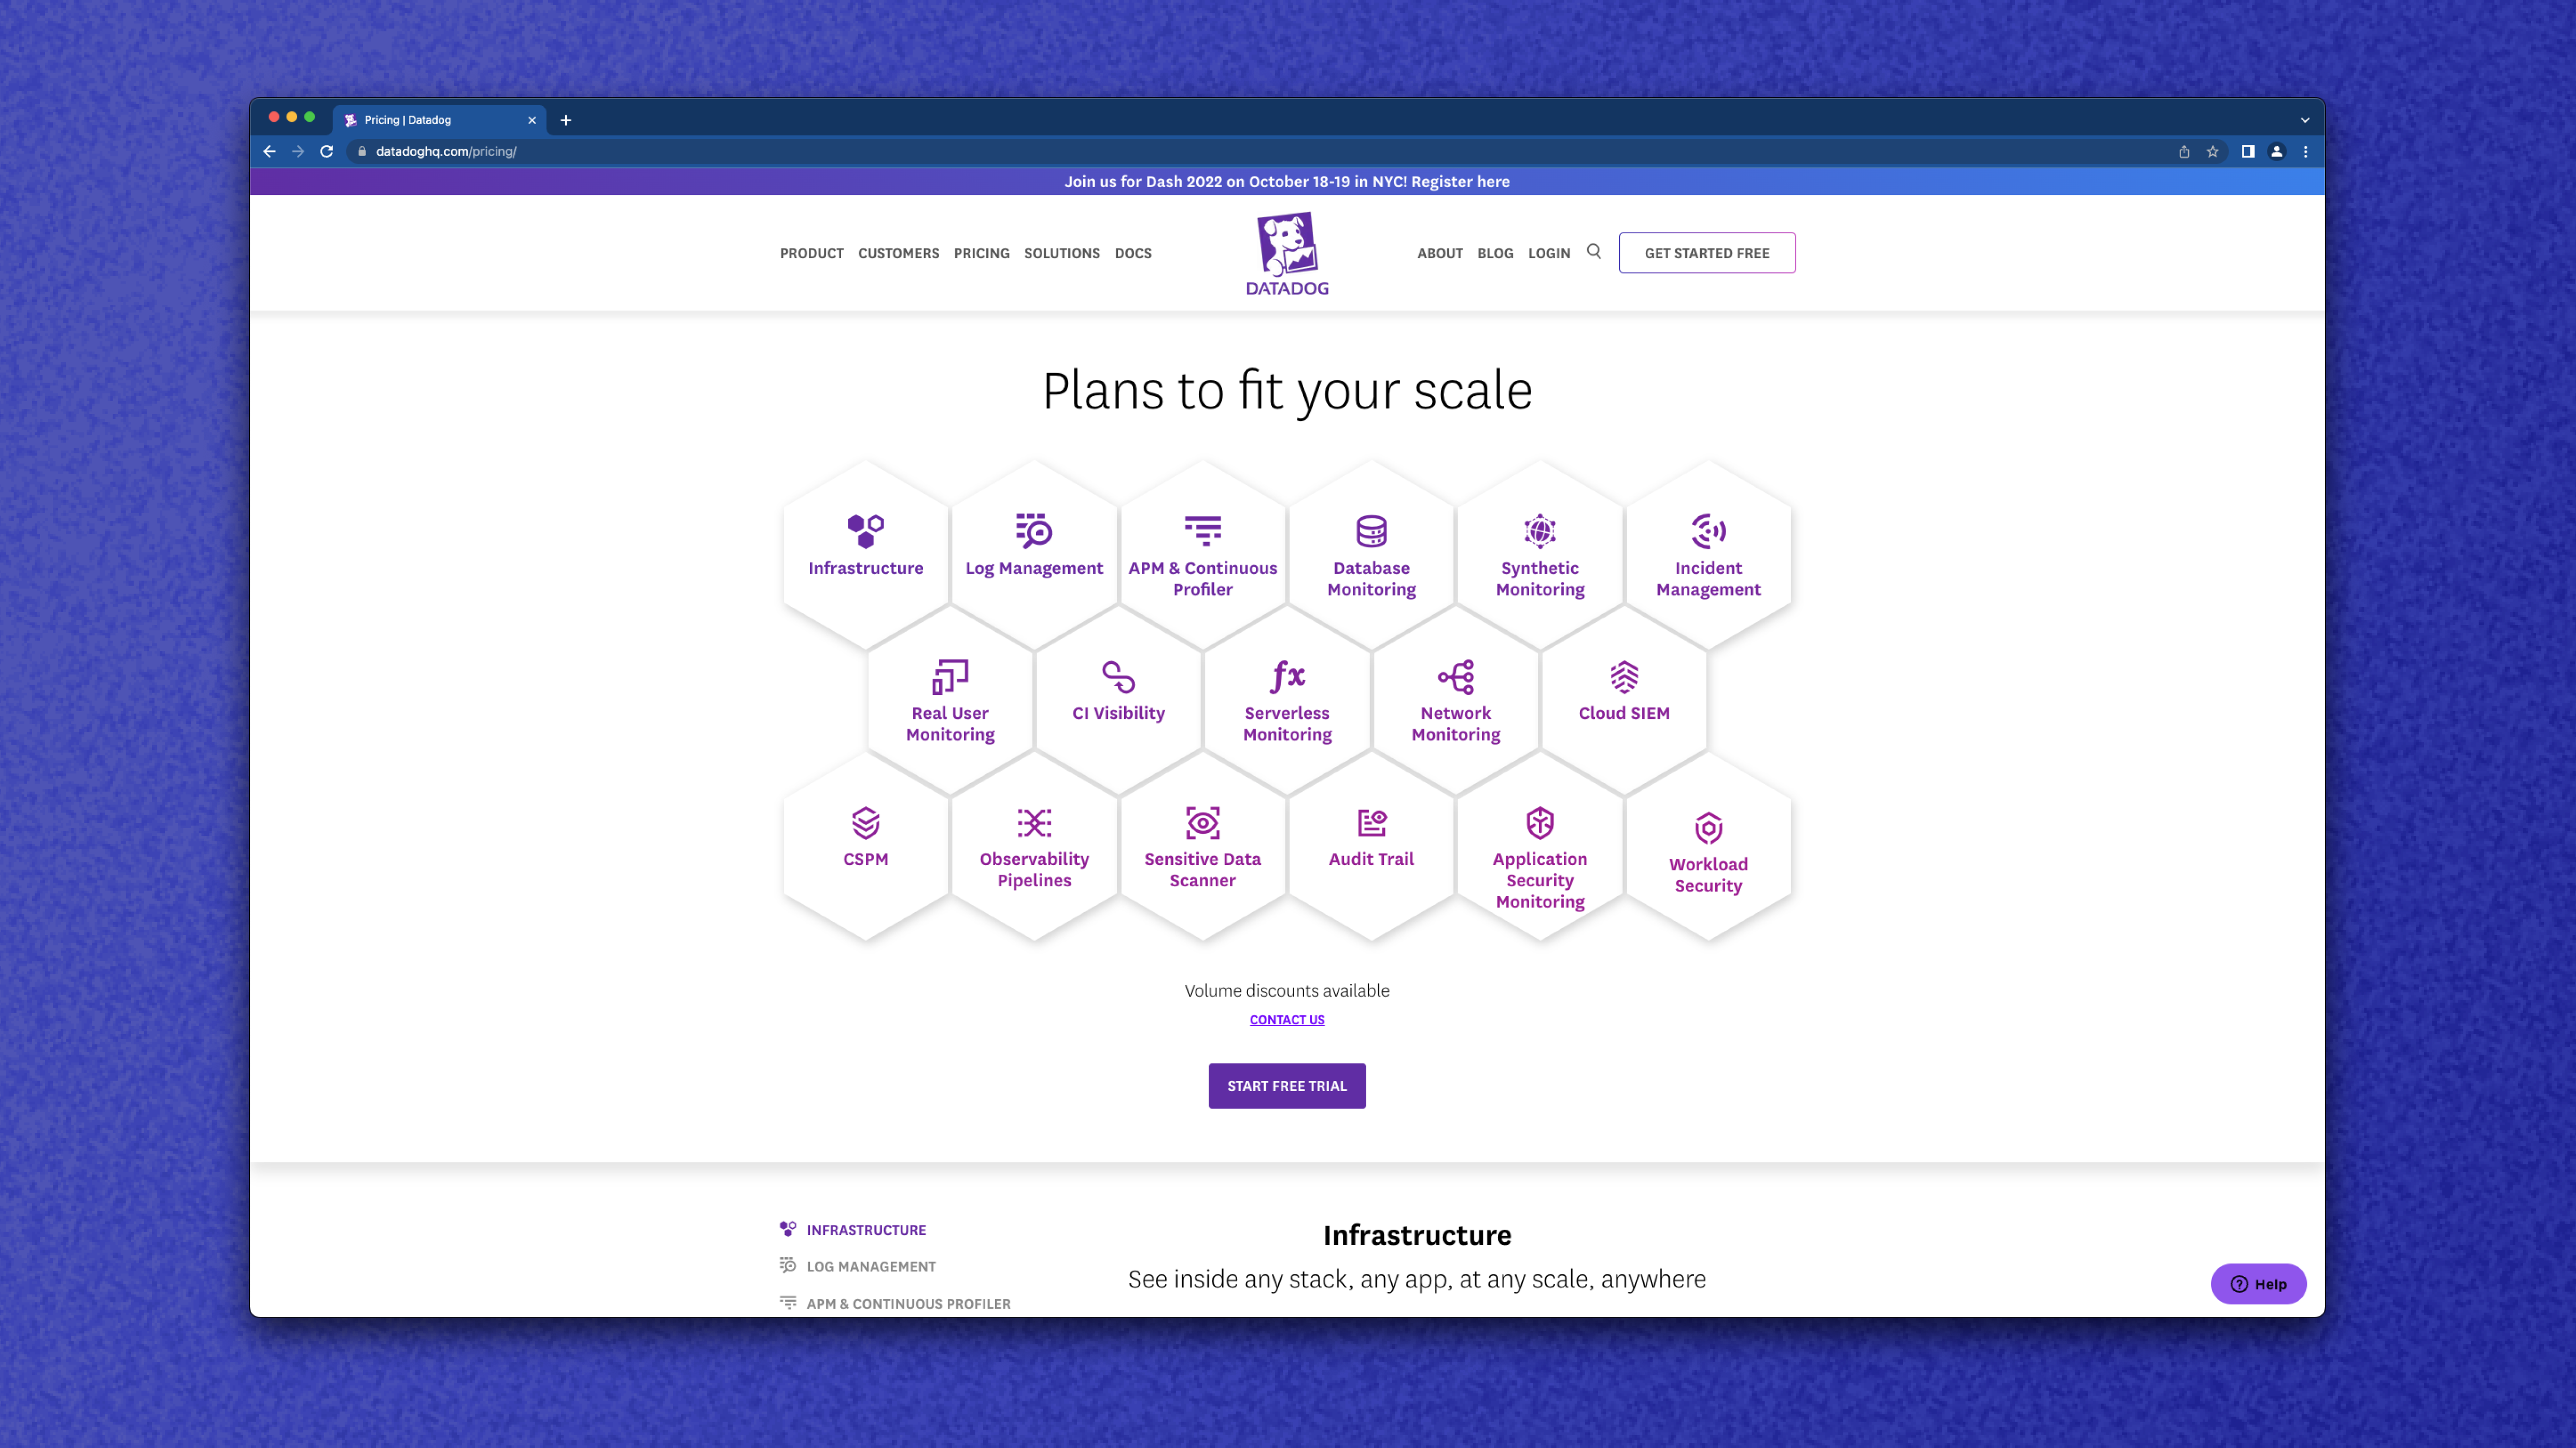Click the Incident Management icon
This screenshot has height=1448, width=2576.
click(x=1707, y=532)
